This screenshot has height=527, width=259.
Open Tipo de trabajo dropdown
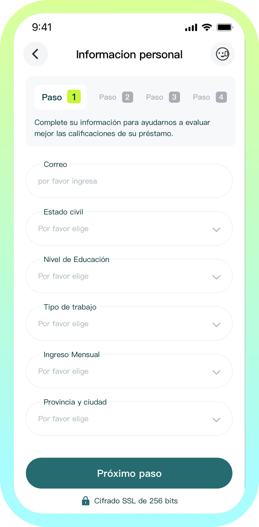pyautogui.click(x=129, y=323)
